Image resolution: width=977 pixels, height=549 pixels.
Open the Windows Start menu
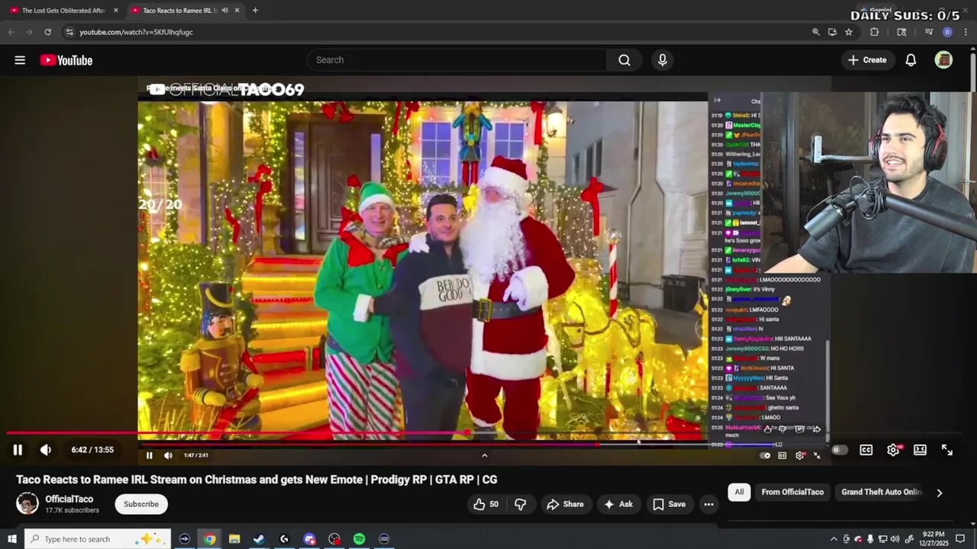tap(11, 539)
